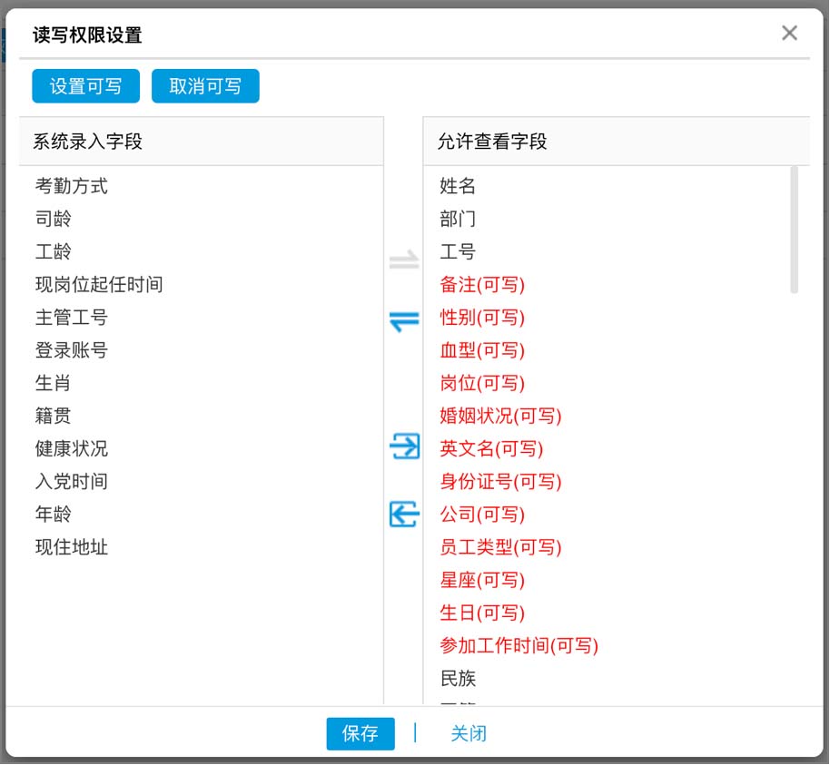This screenshot has width=830, height=765.
Task: Select 入党时间 in the system fields list
Action: tap(71, 481)
